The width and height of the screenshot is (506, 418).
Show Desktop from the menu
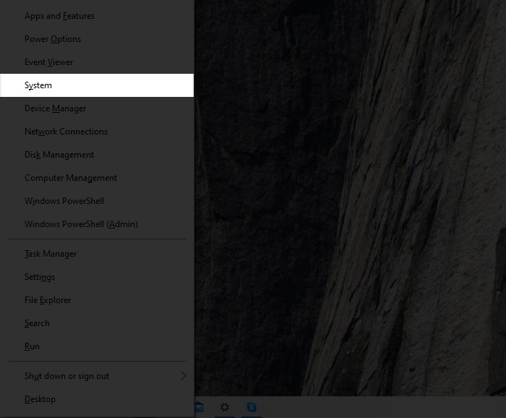(x=40, y=399)
